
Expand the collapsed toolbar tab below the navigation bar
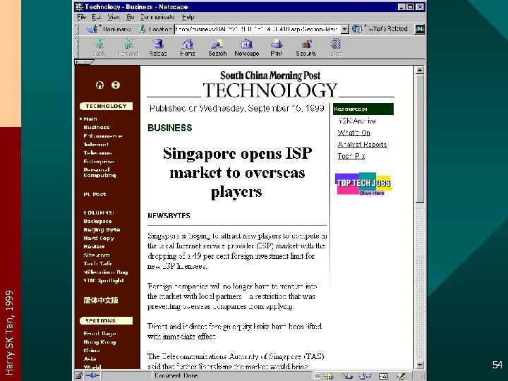tap(84, 62)
